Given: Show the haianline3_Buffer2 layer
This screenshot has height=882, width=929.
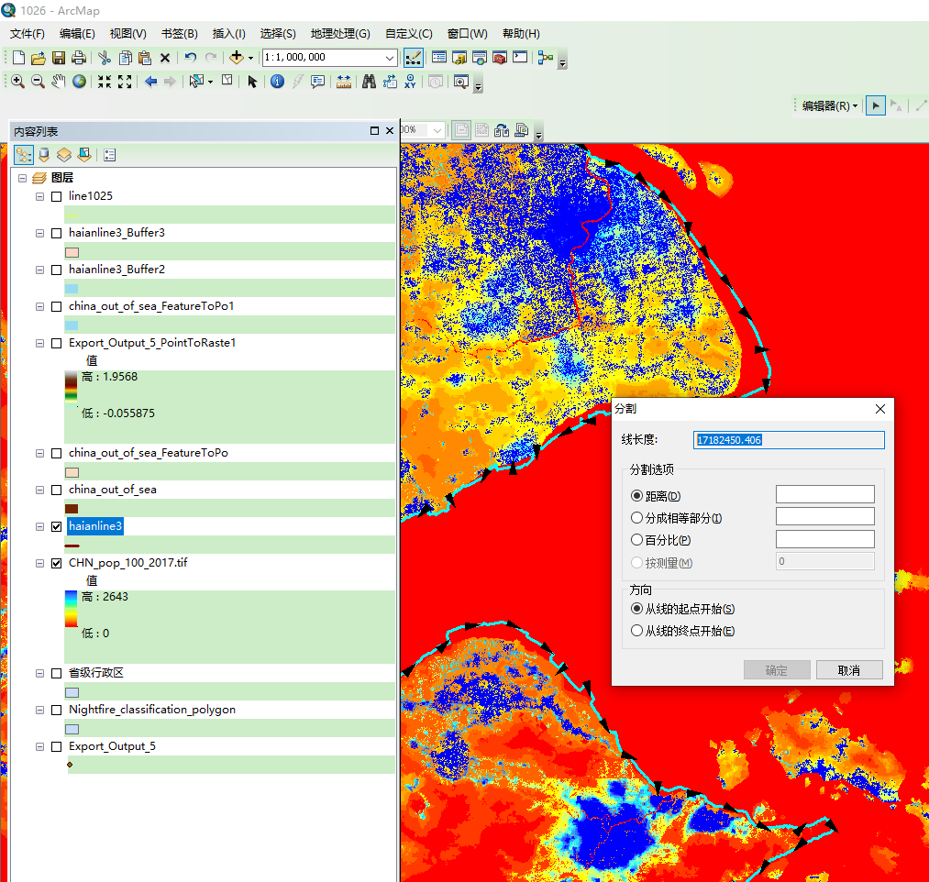Looking at the screenshot, I should pos(56,270).
